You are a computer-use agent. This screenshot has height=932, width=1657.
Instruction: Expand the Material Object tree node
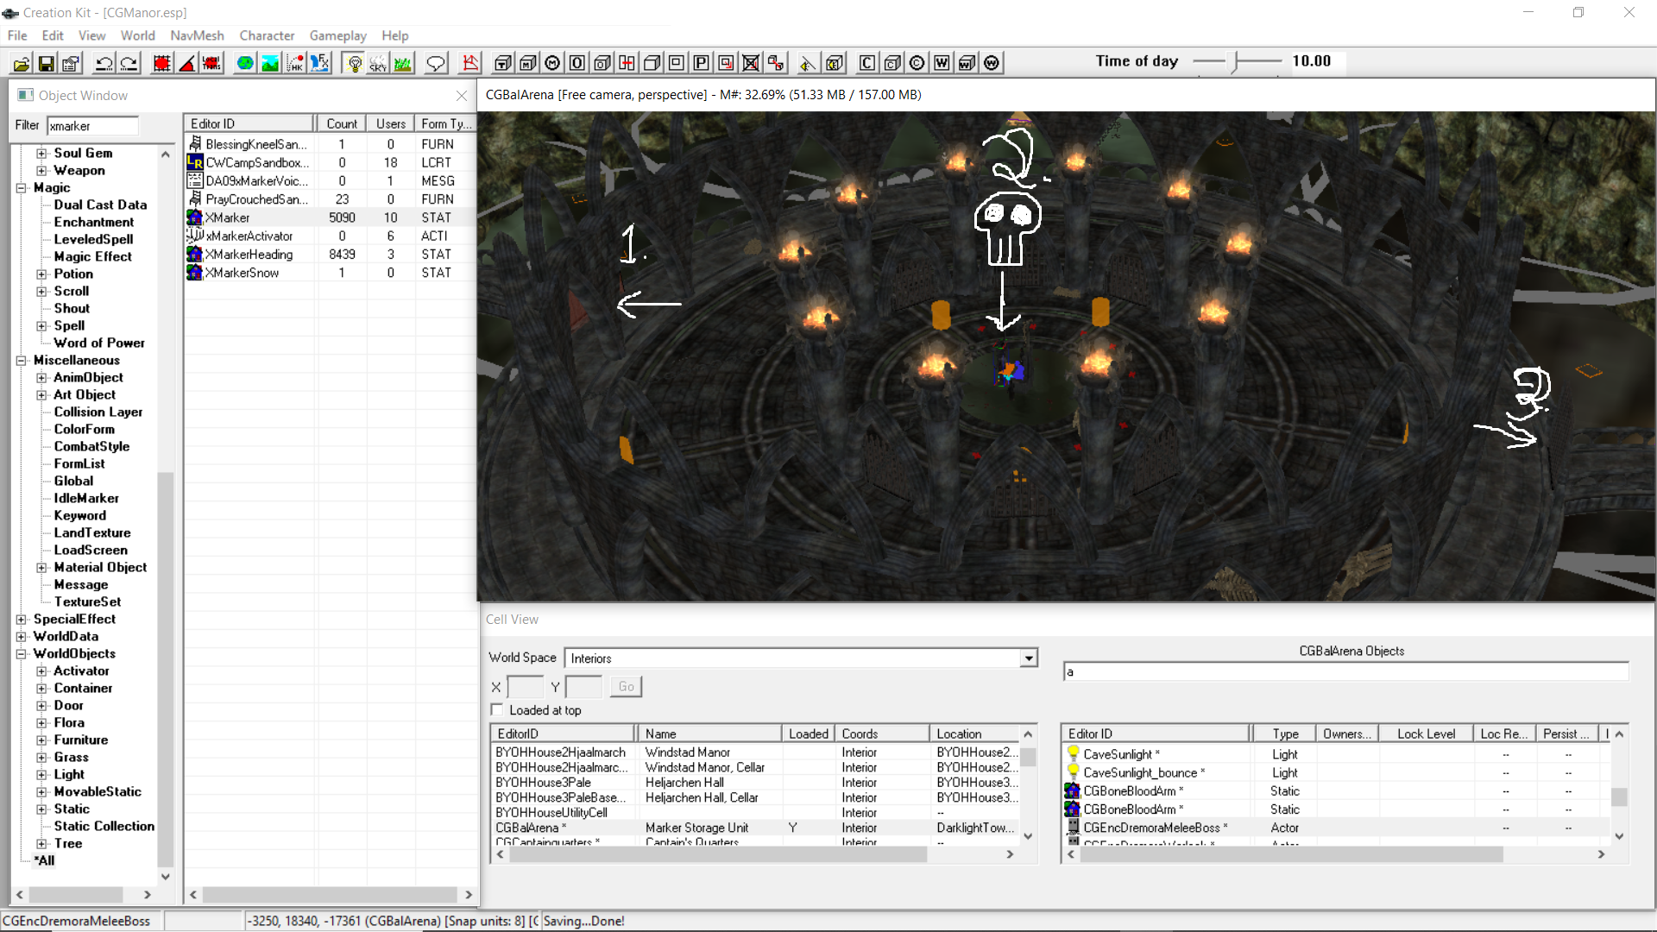[41, 568]
